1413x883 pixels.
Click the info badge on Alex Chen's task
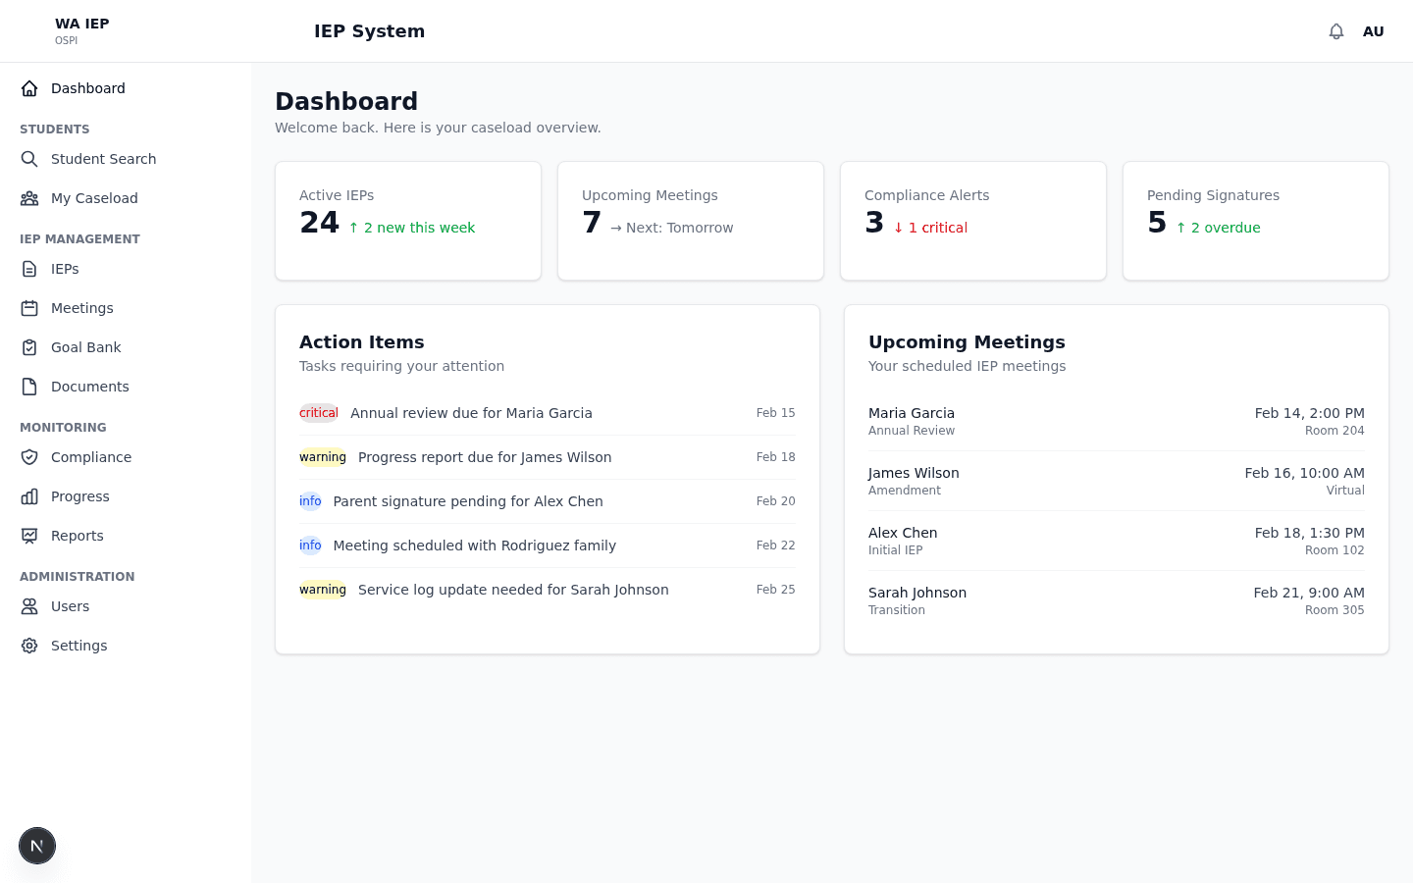(x=310, y=500)
